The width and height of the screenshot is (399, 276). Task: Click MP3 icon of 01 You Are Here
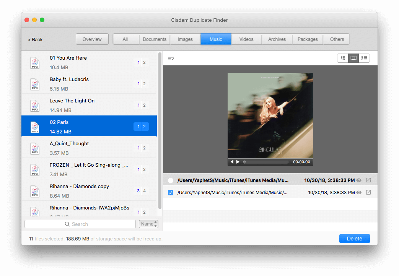pos(35,63)
